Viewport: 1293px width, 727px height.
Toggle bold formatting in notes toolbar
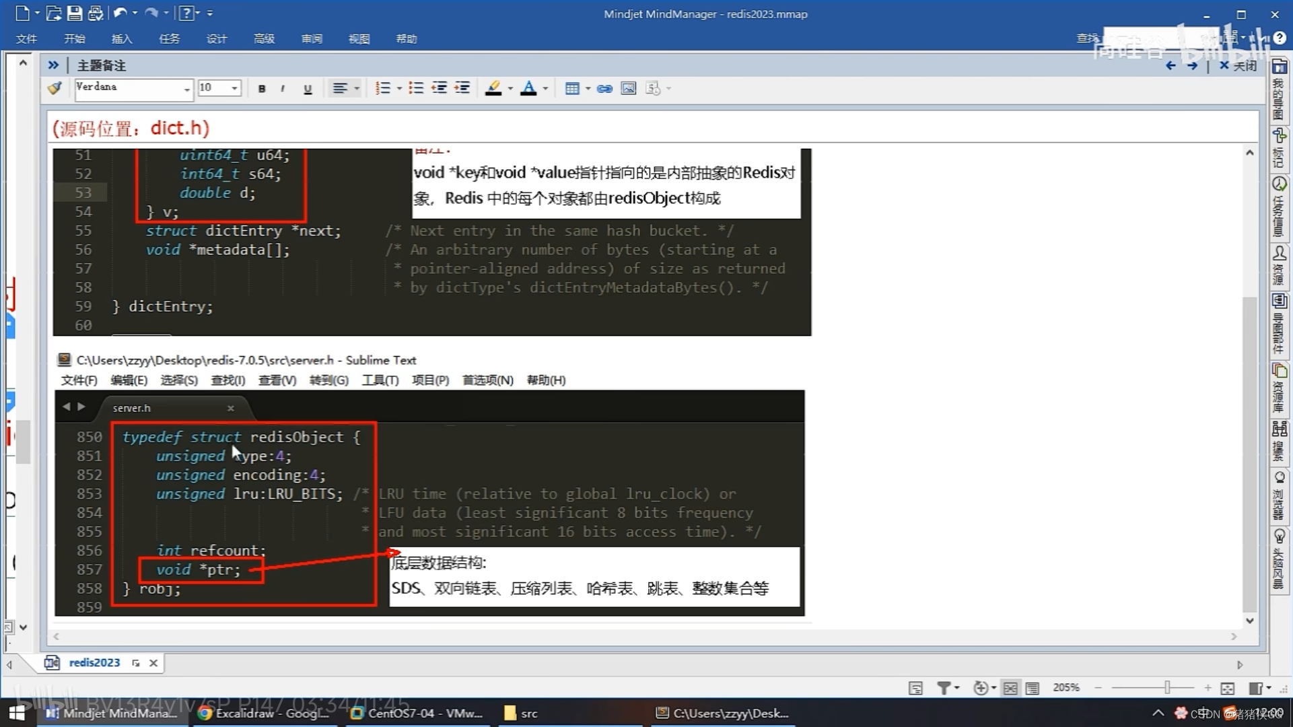pos(262,89)
